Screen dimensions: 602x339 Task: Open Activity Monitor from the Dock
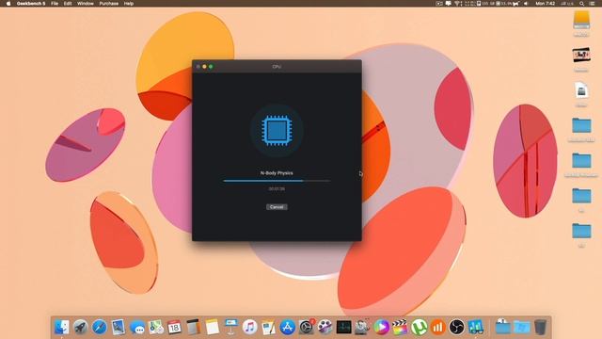pyautogui.click(x=343, y=327)
